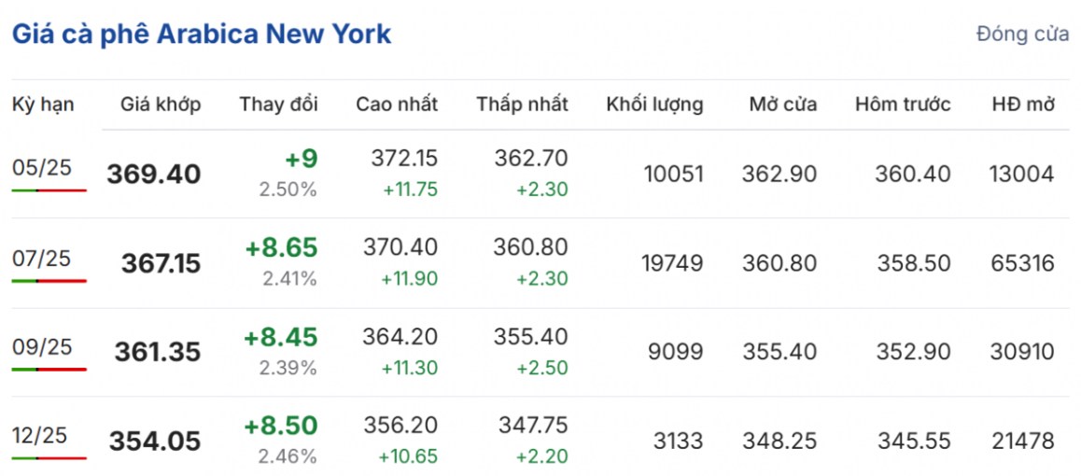
Task: Open the 07/25 contract term
Action: coord(42,258)
